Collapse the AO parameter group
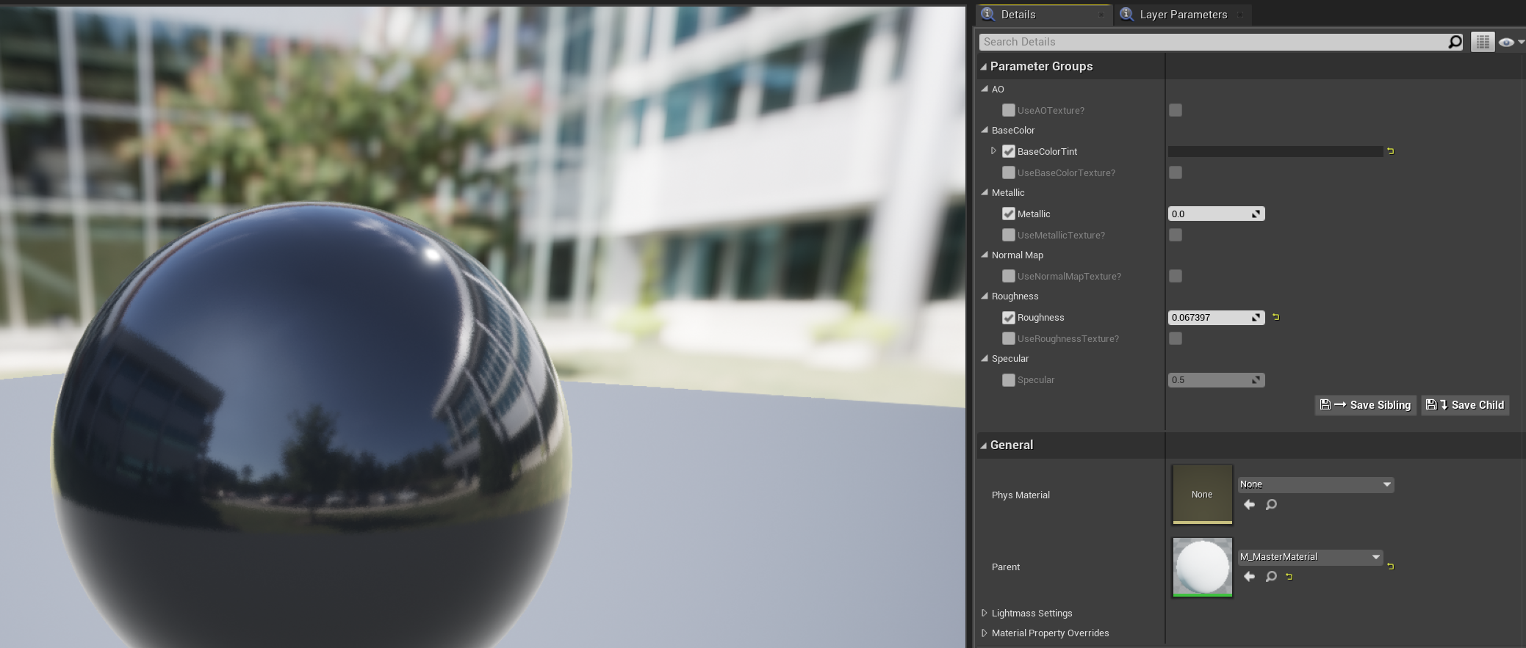 coord(985,89)
